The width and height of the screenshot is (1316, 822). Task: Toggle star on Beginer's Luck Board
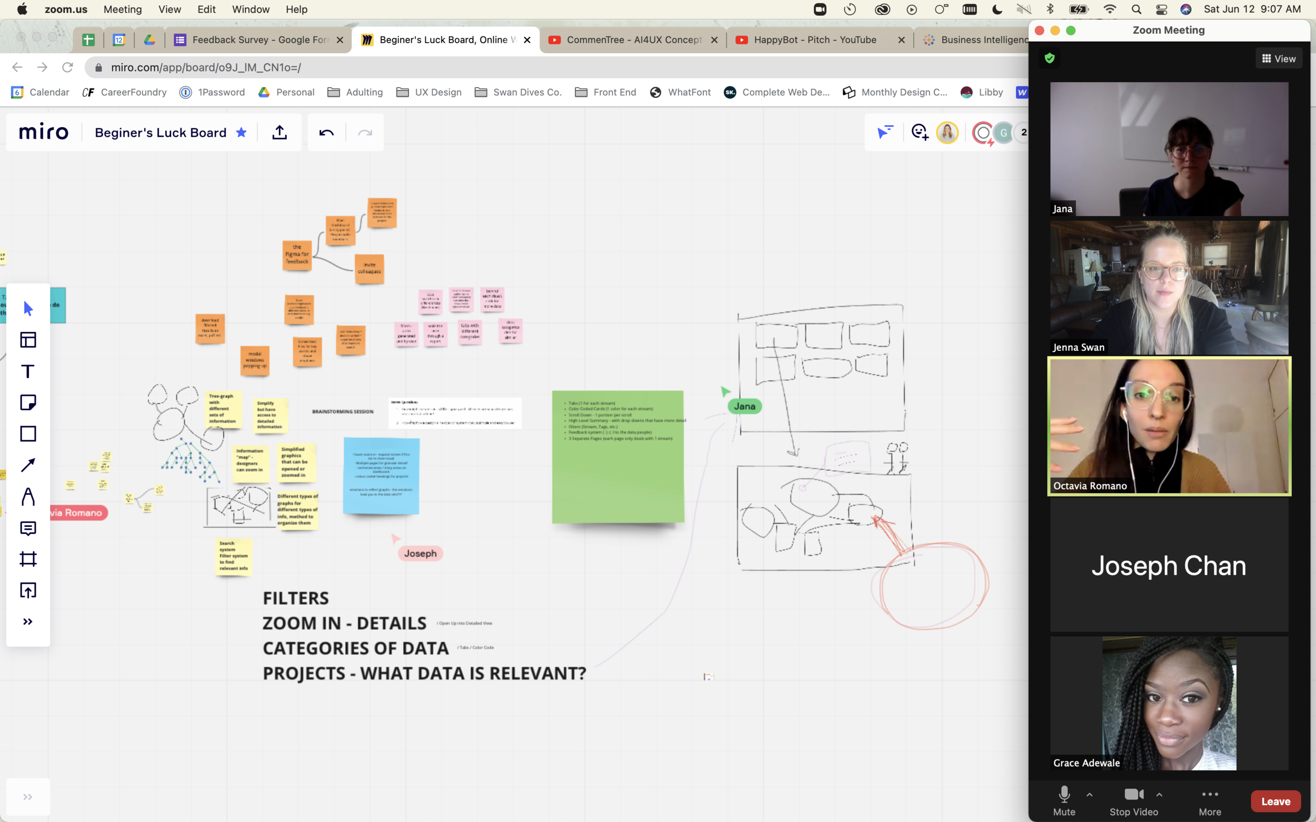pos(241,133)
